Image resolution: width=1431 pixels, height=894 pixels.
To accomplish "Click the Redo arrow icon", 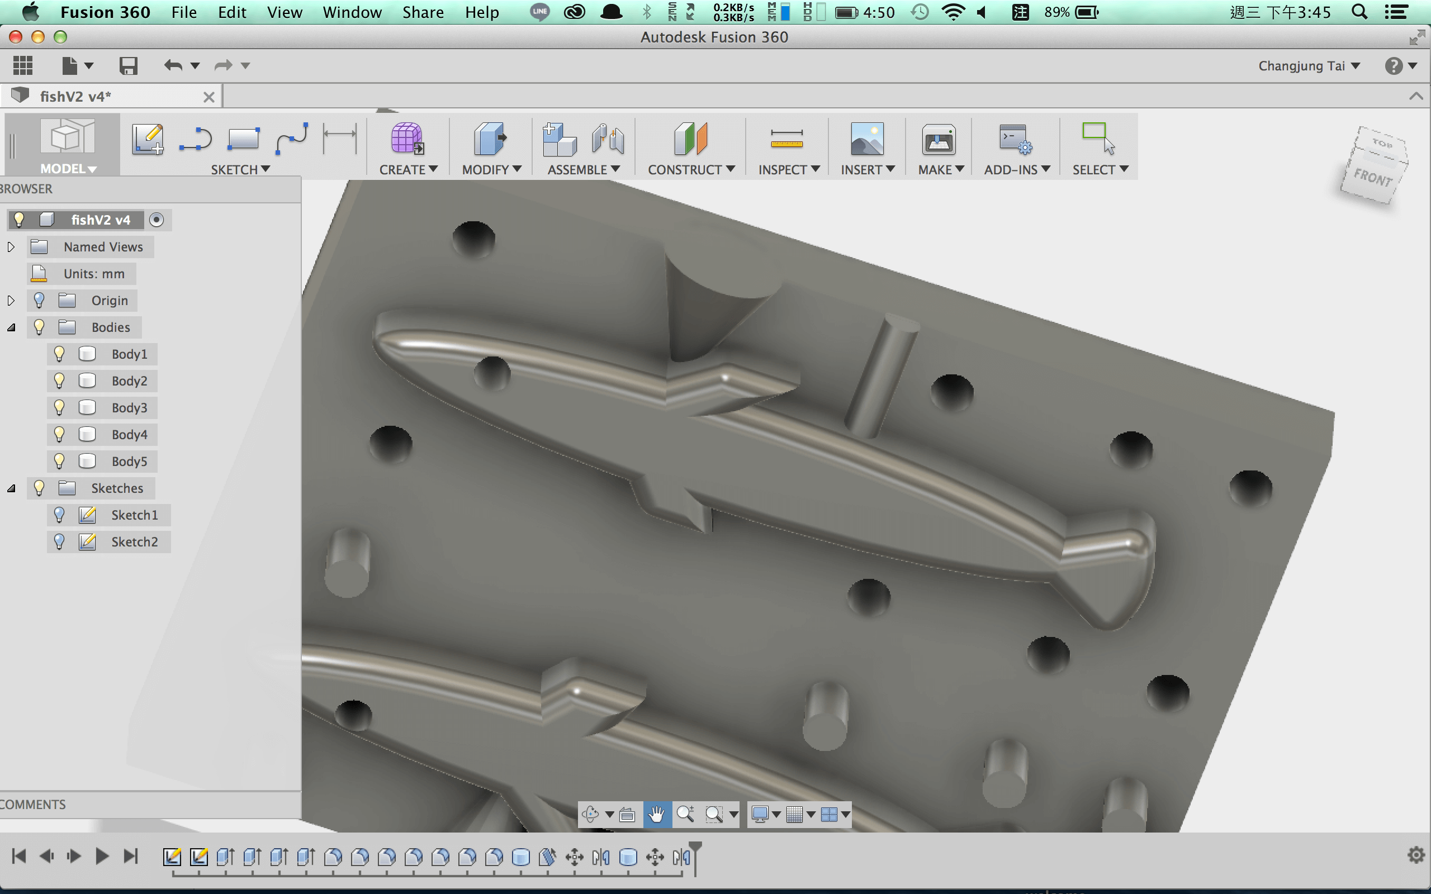I will [223, 65].
